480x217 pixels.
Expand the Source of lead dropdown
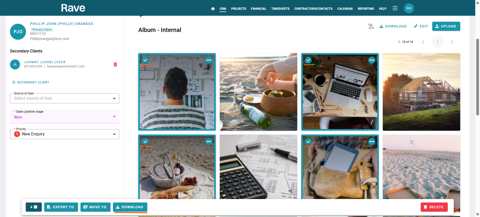coord(64,98)
